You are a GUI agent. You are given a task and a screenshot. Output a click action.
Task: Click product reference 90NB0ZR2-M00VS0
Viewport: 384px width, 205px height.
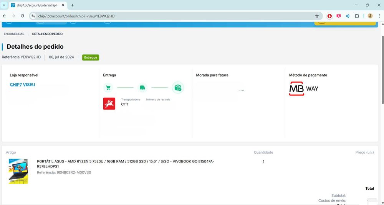(64, 172)
